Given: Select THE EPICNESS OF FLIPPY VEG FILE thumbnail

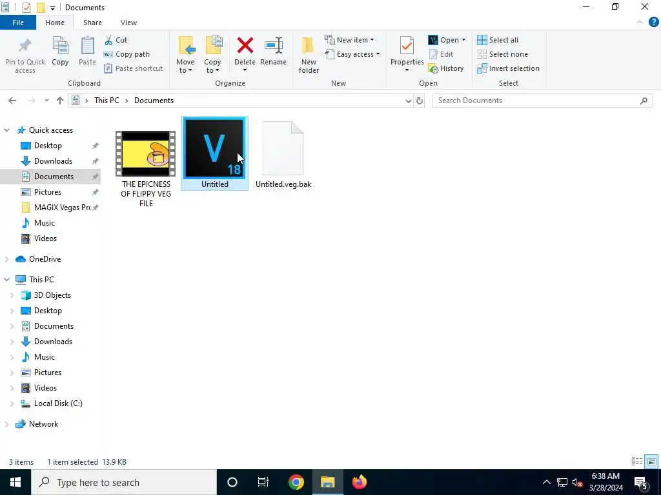Looking at the screenshot, I should [x=146, y=153].
